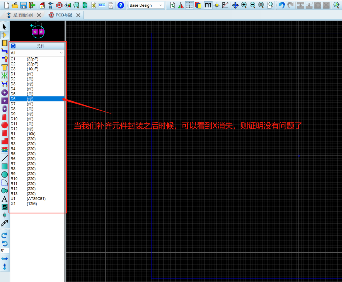Open the Bill of Materials dollar icon

point(94,5)
